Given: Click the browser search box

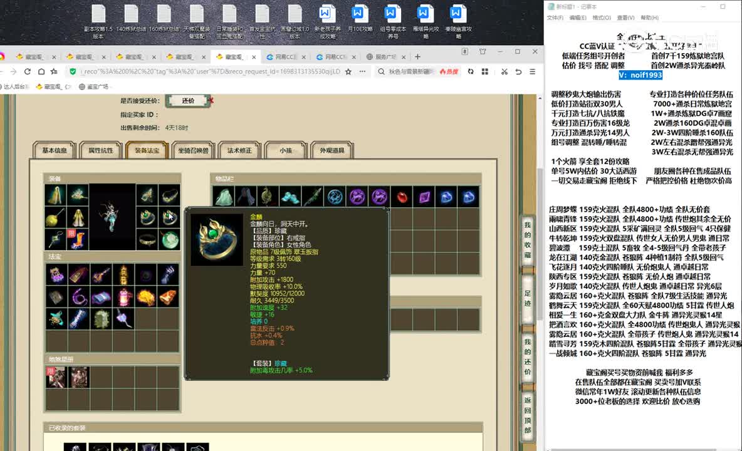Looking at the screenshot, I should coord(410,71).
